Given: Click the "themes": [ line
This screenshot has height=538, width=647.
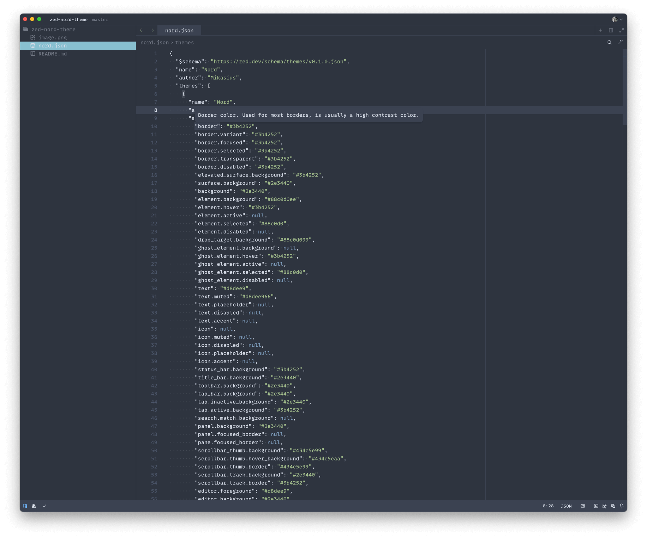Looking at the screenshot, I should (193, 86).
